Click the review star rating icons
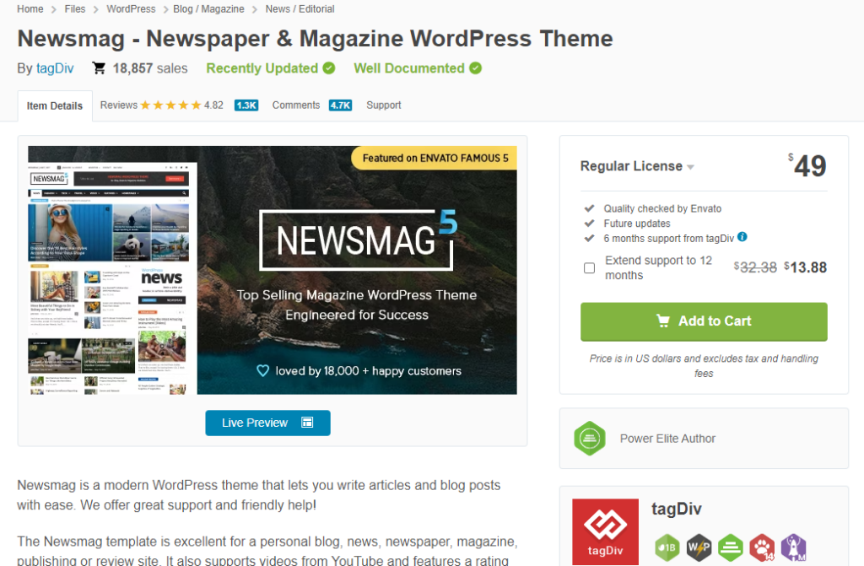Screen dimensions: 864x566 170,105
